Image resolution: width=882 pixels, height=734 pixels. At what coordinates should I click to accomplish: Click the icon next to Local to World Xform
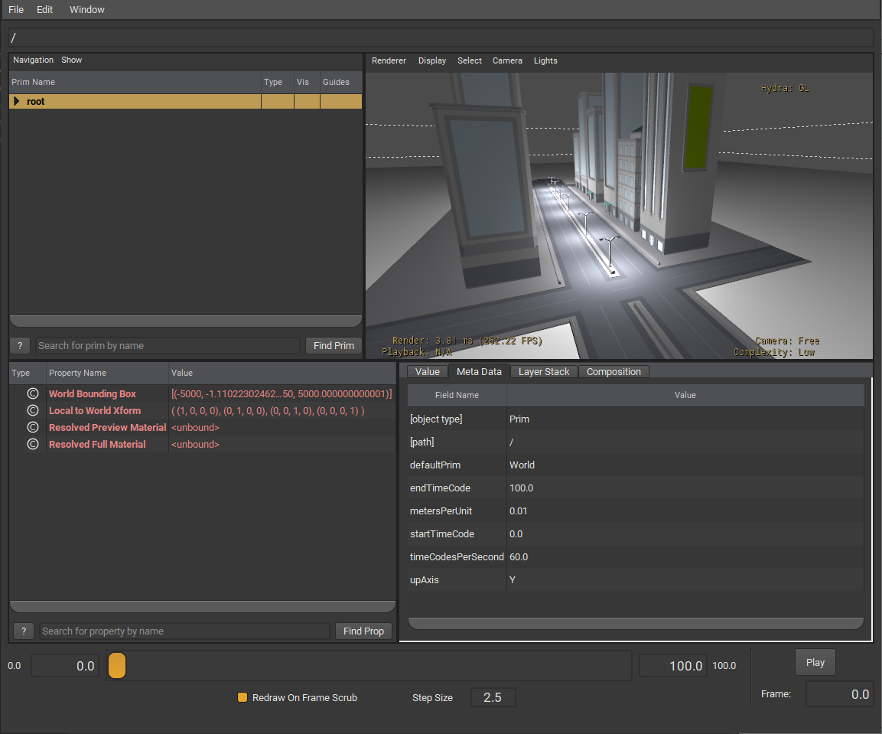33,410
